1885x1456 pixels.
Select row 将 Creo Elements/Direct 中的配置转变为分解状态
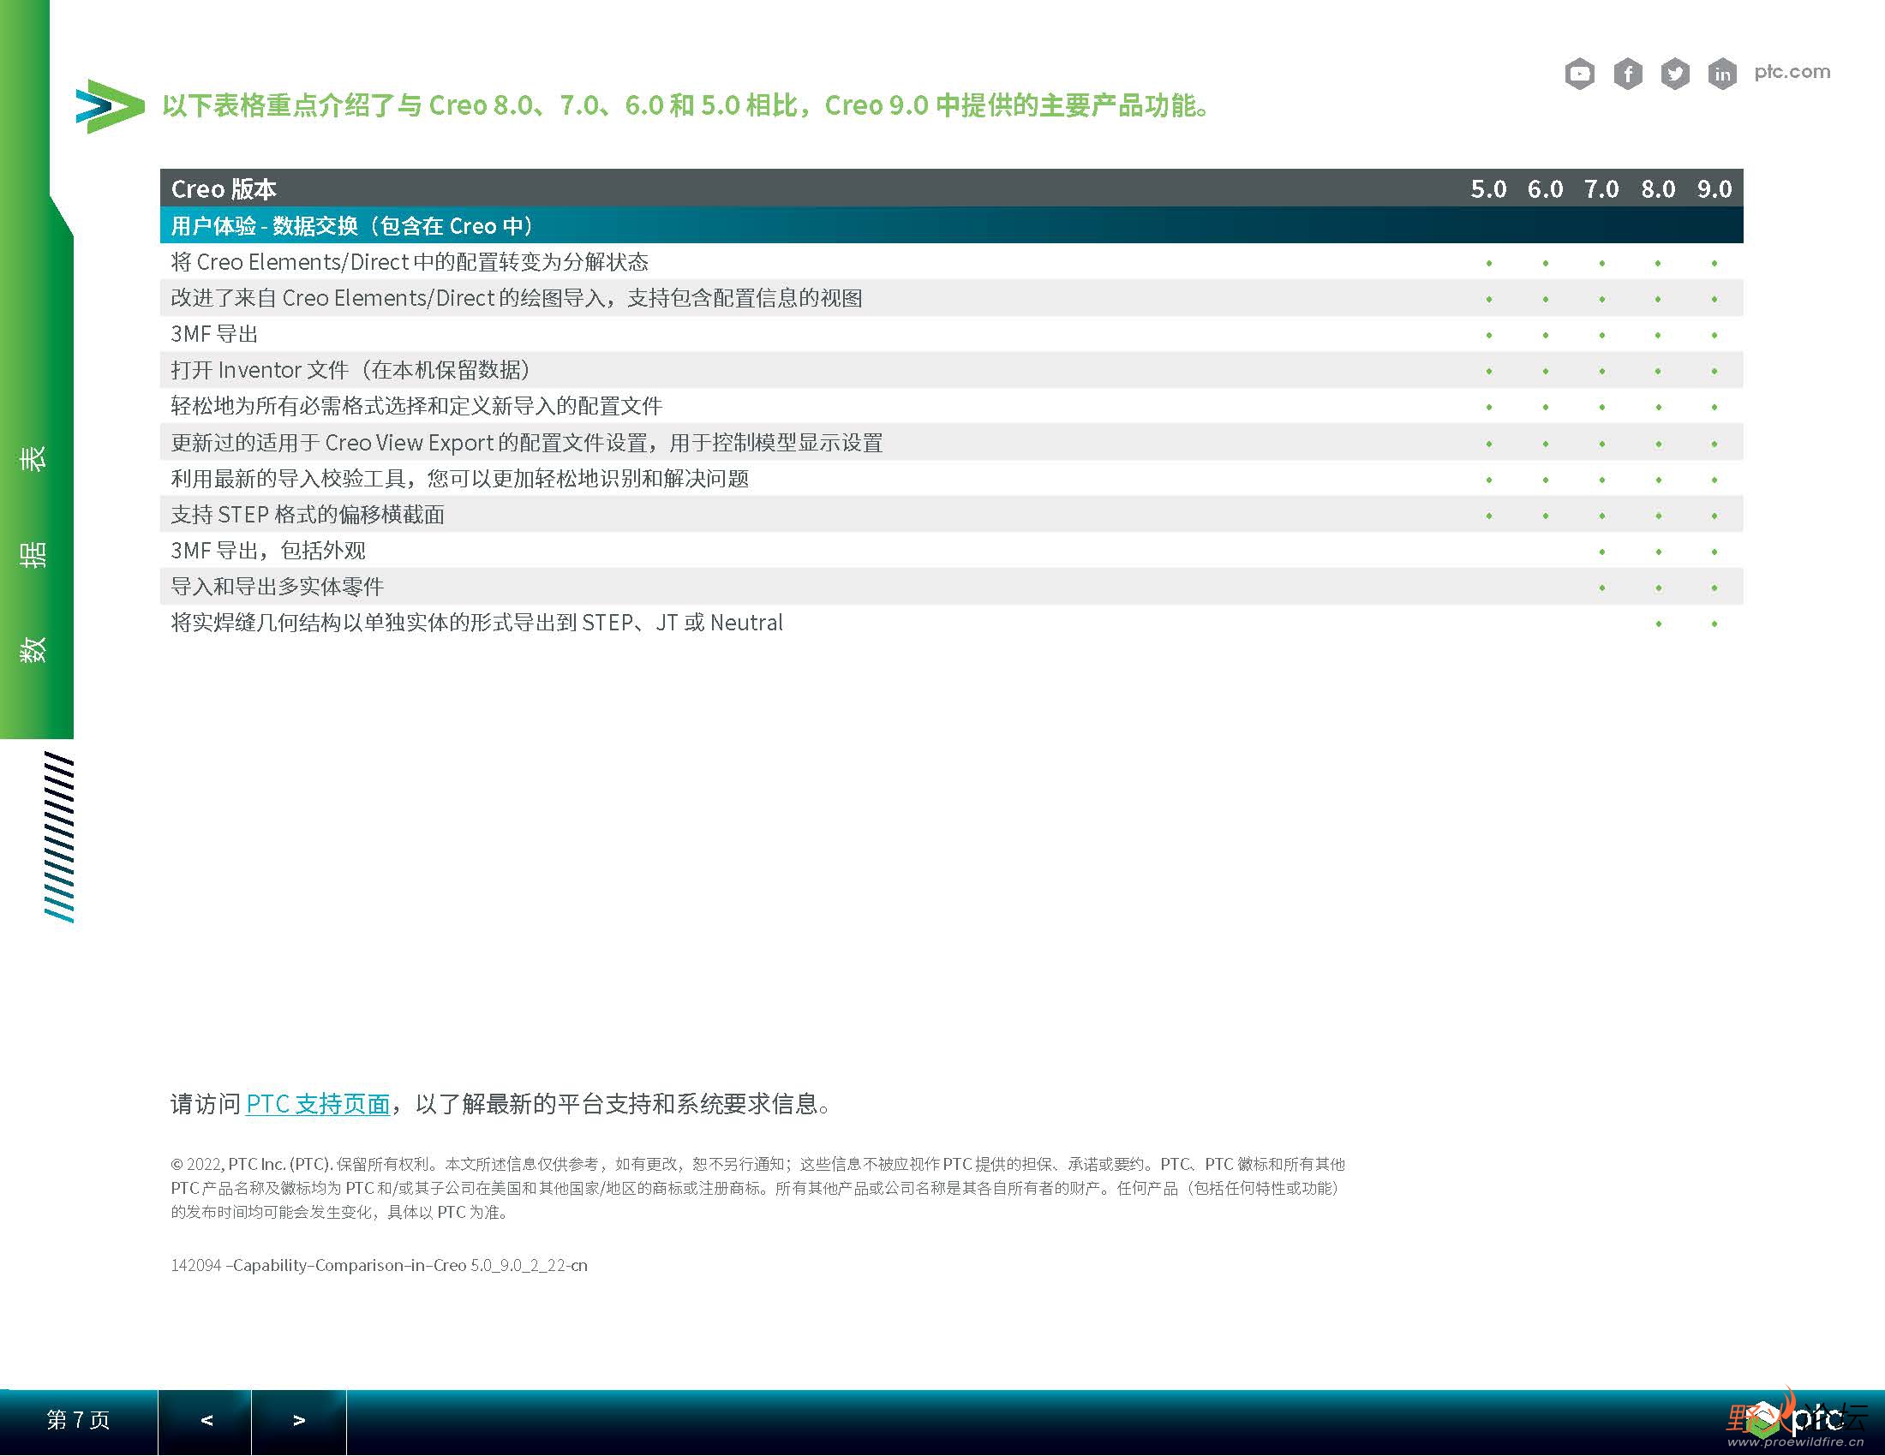tap(951, 262)
